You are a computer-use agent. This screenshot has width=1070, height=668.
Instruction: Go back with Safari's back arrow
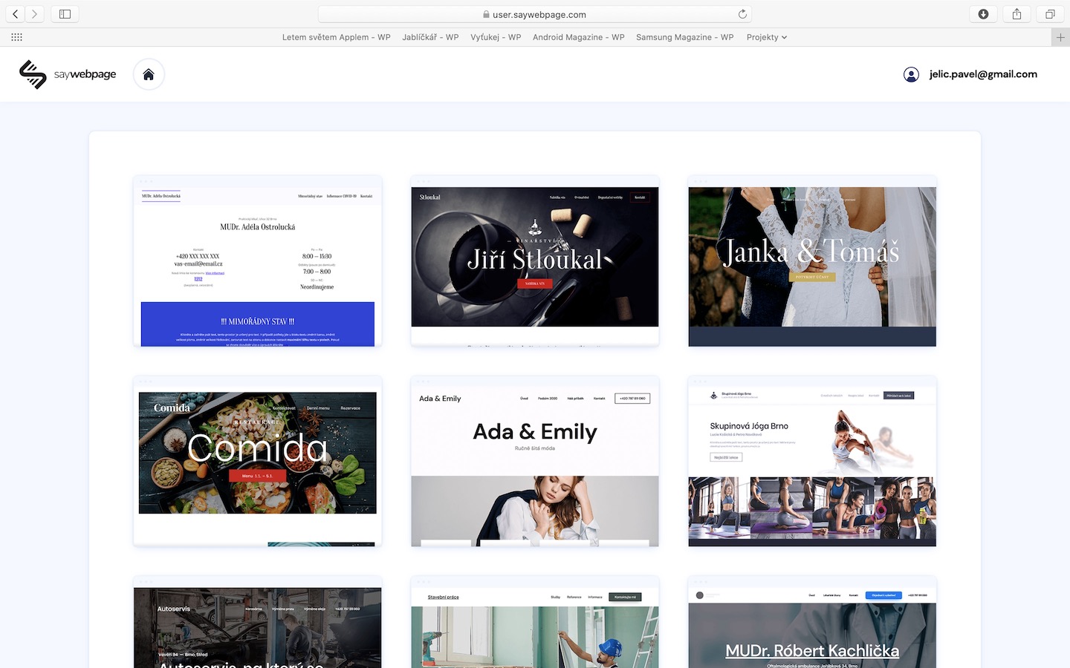[15, 14]
